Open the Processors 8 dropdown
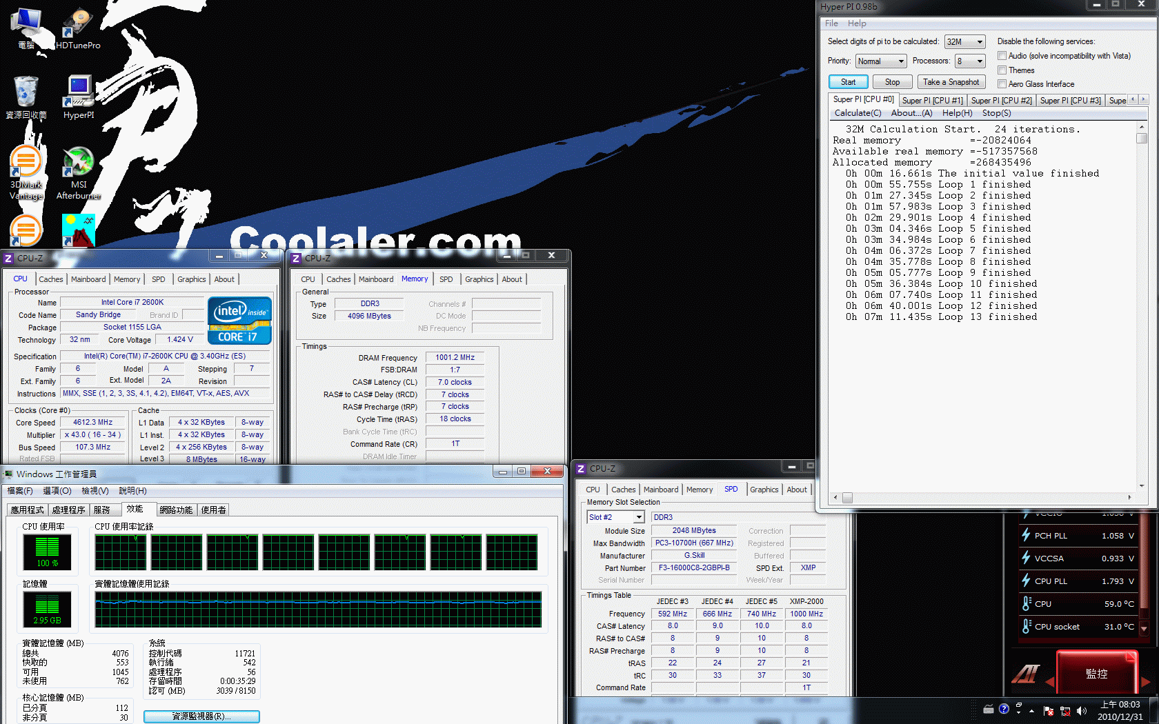Screen dimensions: 1159x724 [970, 61]
